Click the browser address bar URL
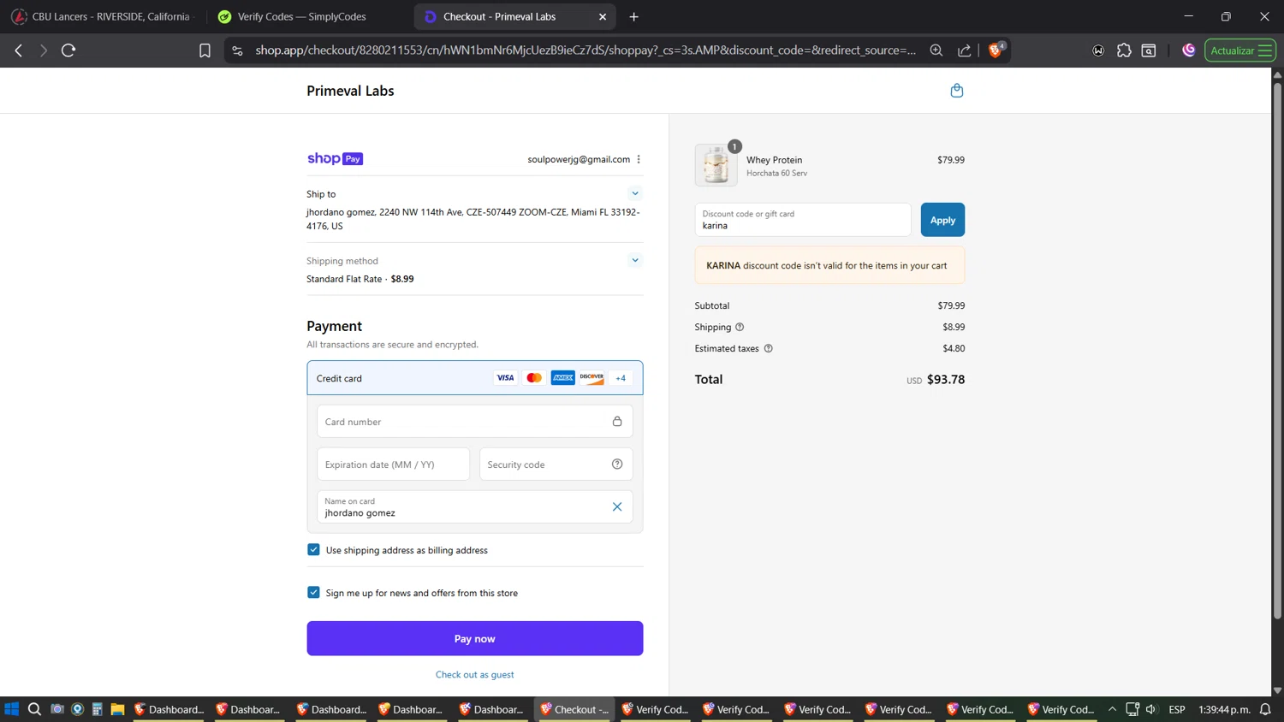Screen dimensions: 1284x722 pos(586,50)
